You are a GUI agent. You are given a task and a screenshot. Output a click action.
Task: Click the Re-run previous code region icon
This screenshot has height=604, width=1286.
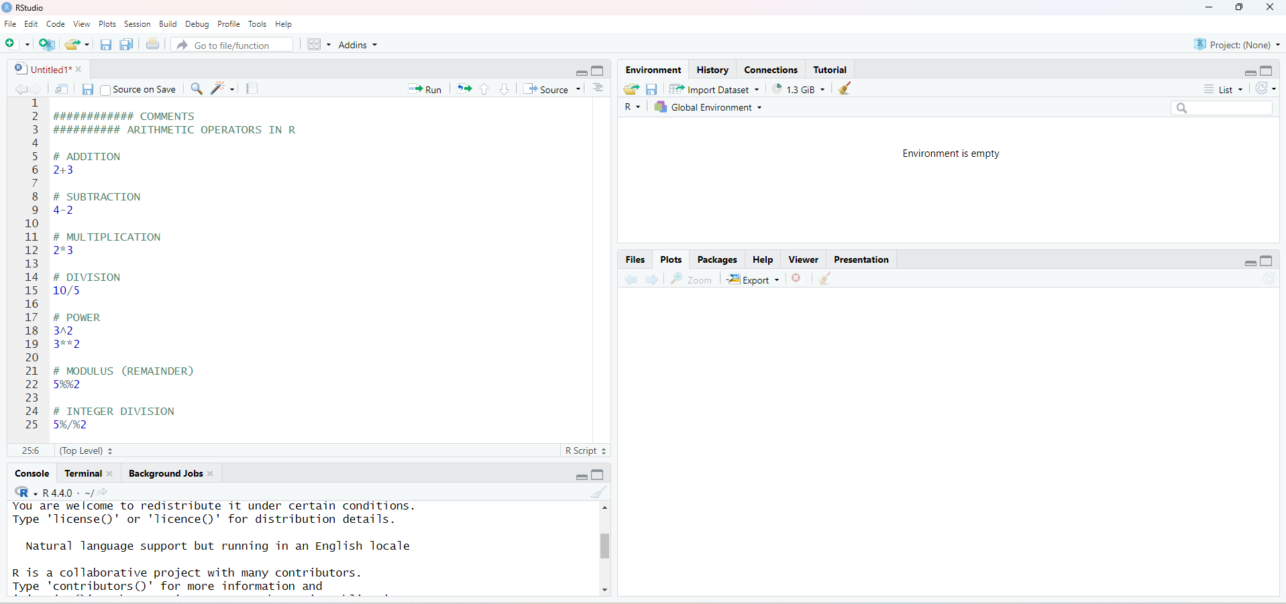coord(464,89)
